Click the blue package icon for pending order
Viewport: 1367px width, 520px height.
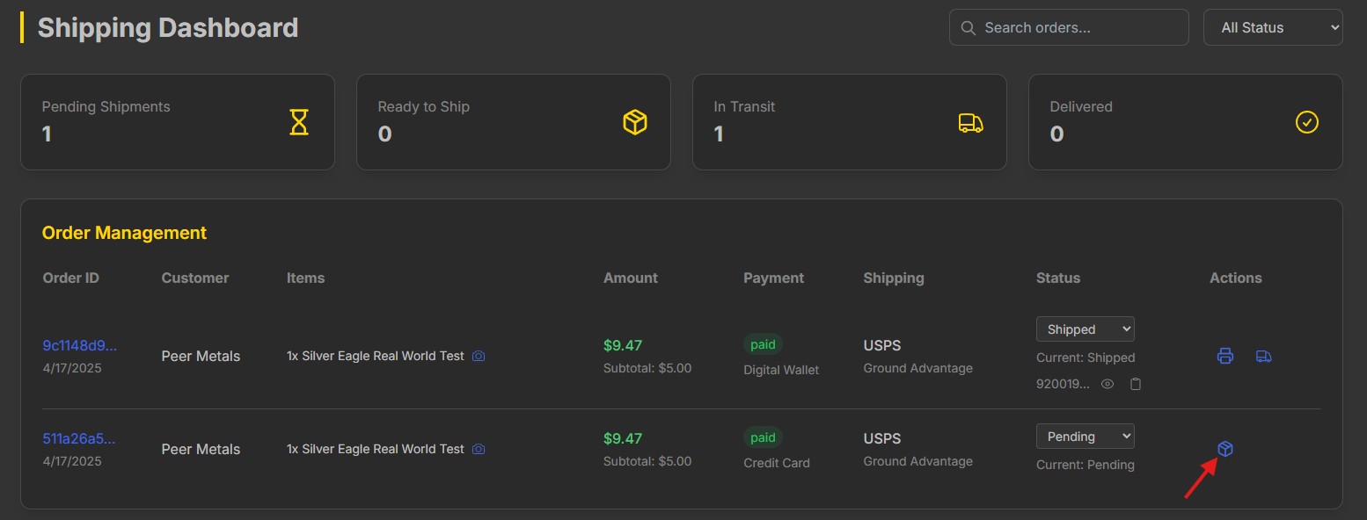point(1224,449)
